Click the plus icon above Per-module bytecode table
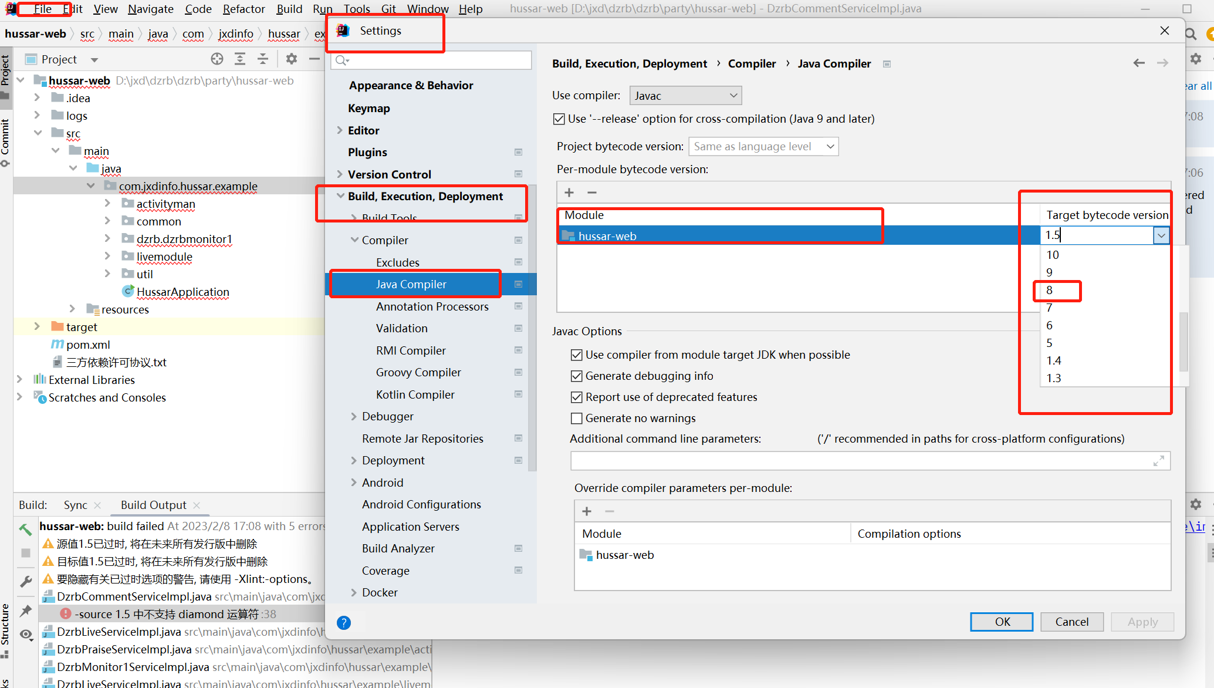The image size is (1214, 688). click(x=569, y=193)
